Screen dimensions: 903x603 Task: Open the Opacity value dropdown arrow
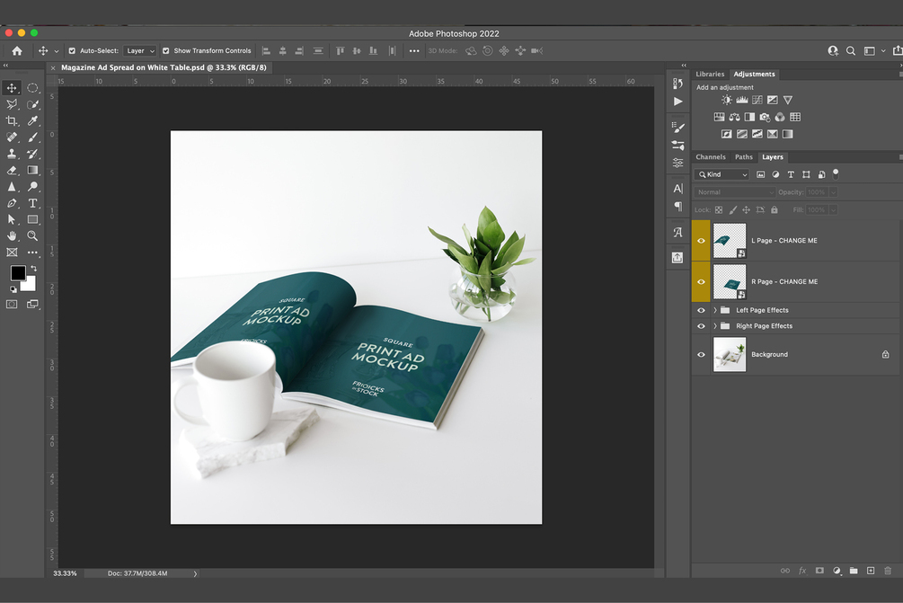pyautogui.click(x=833, y=192)
